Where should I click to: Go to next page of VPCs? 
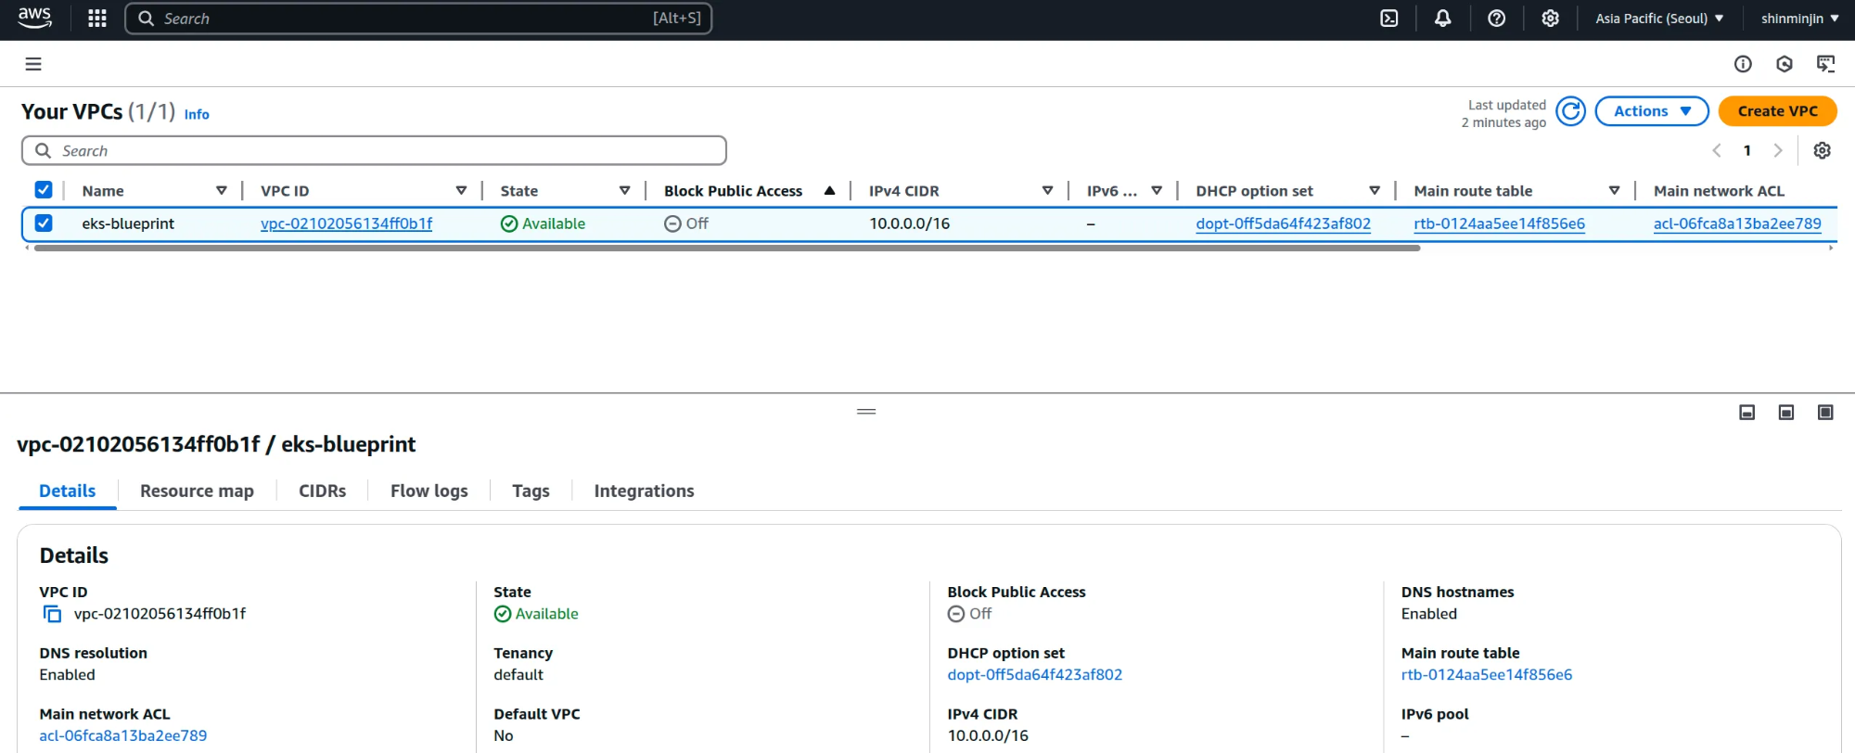(1778, 150)
